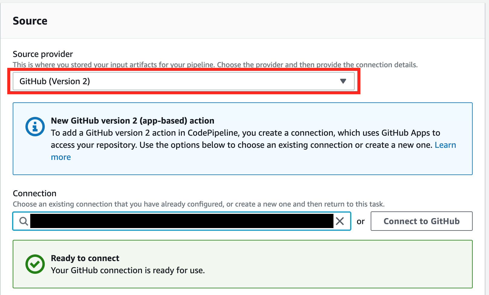
Task: Click the Source provider label
Action: click(x=43, y=54)
